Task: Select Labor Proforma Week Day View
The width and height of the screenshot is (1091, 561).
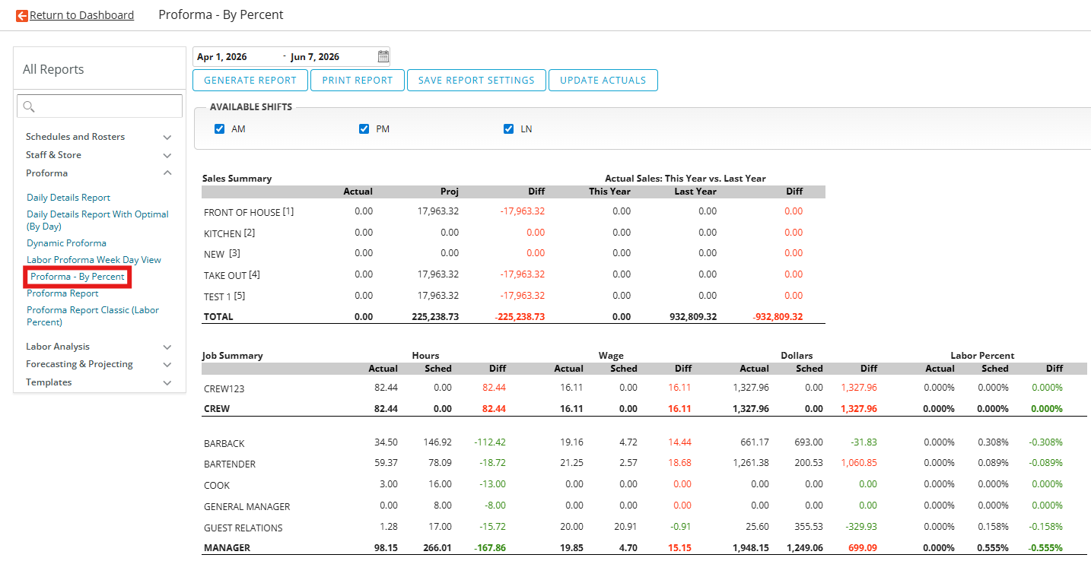Action: pos(94,260)
